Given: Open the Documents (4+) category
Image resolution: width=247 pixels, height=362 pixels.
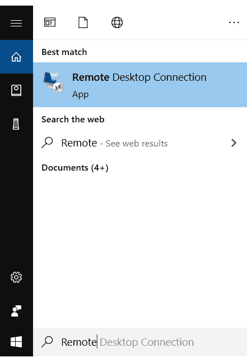Looking at the screenshot, I should [75, 168].
